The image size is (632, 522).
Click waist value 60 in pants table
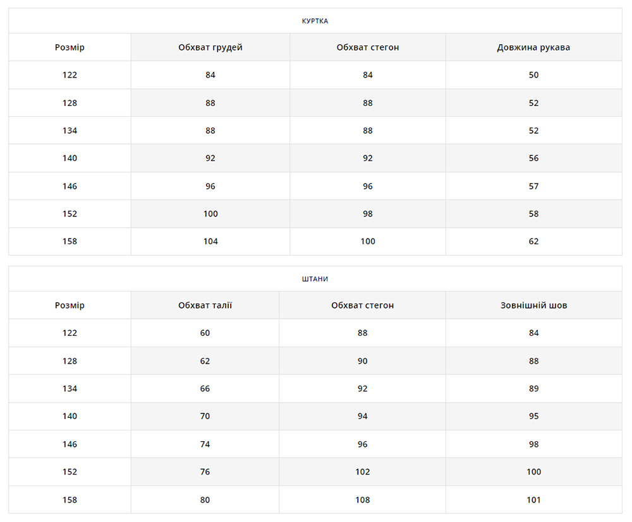coord(205,333)
